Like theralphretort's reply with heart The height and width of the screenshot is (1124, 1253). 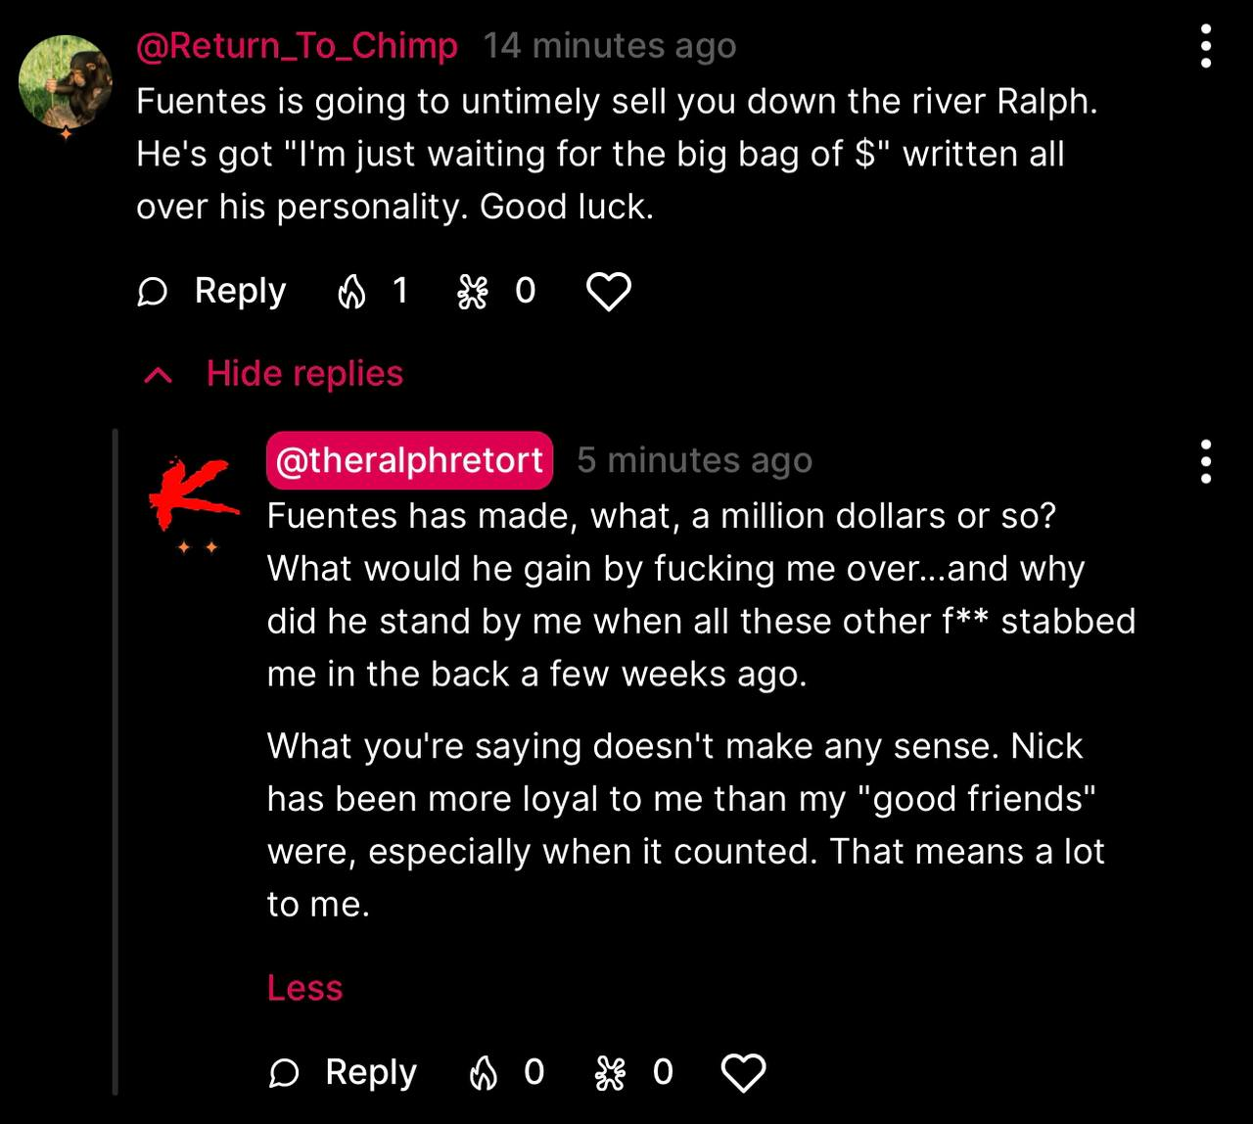point(743,1073)
